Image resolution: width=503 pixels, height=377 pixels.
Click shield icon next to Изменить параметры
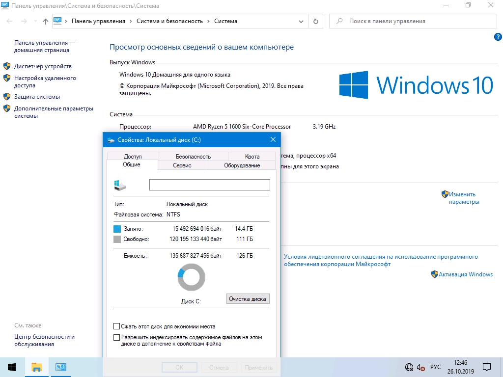(445, 194)
